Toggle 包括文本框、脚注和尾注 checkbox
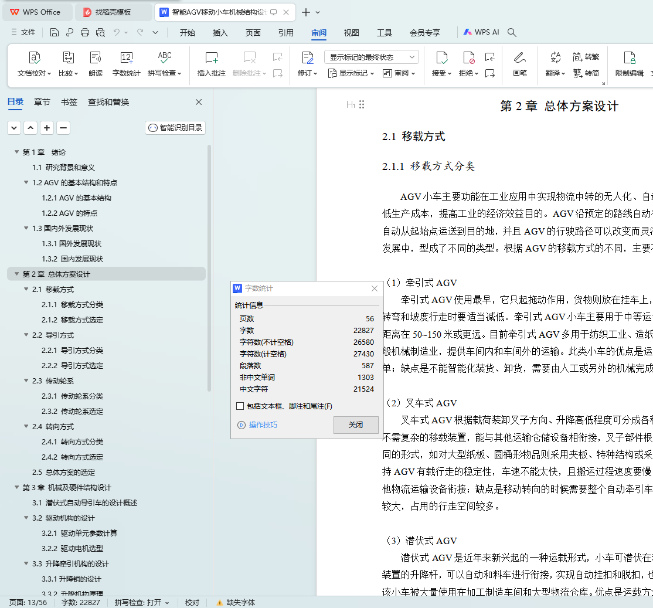653x608 pixels. point(240,406)
